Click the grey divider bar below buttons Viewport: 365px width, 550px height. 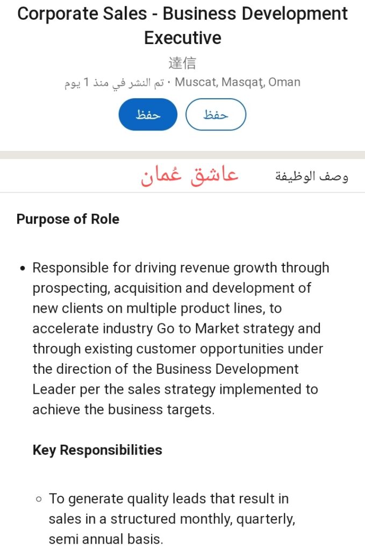tap(182, 155)
